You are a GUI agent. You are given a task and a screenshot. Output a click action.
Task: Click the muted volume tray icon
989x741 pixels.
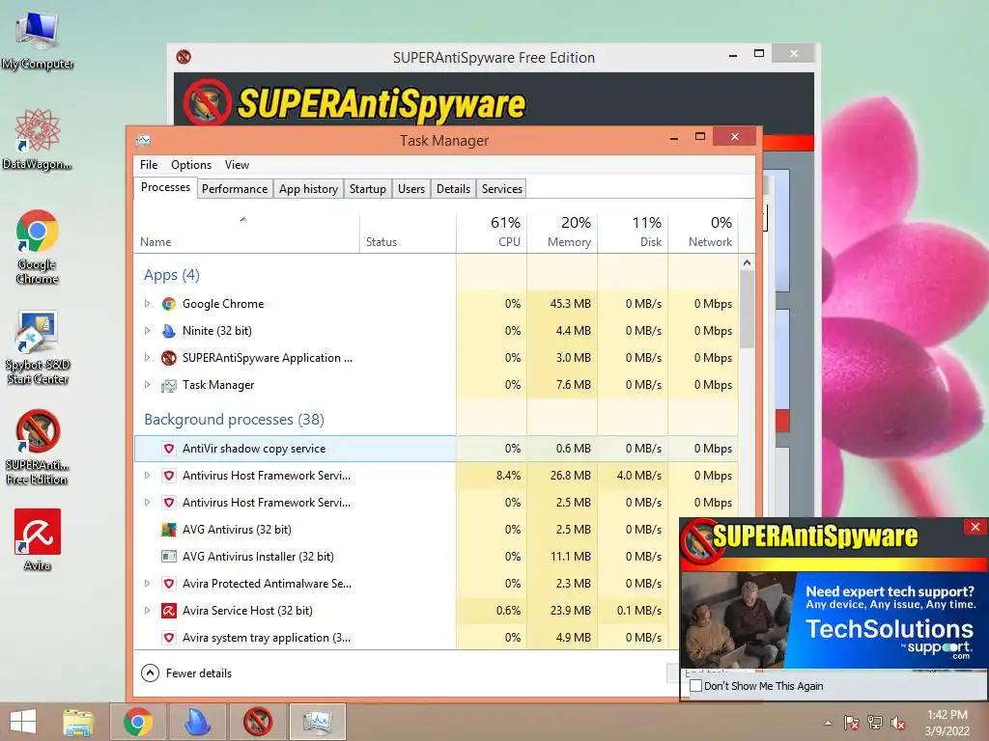(898, 723)
